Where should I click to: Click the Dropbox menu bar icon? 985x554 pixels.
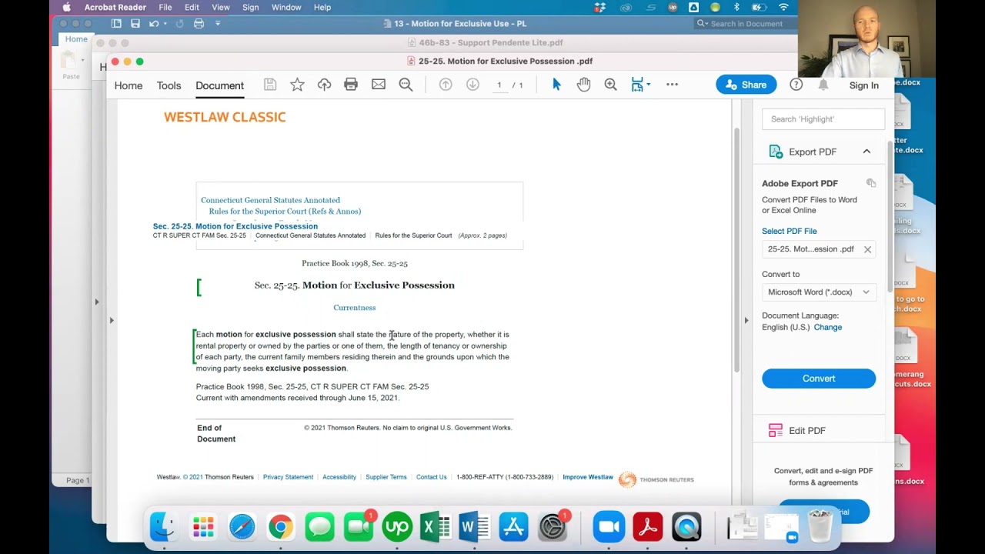coord(600,8)
